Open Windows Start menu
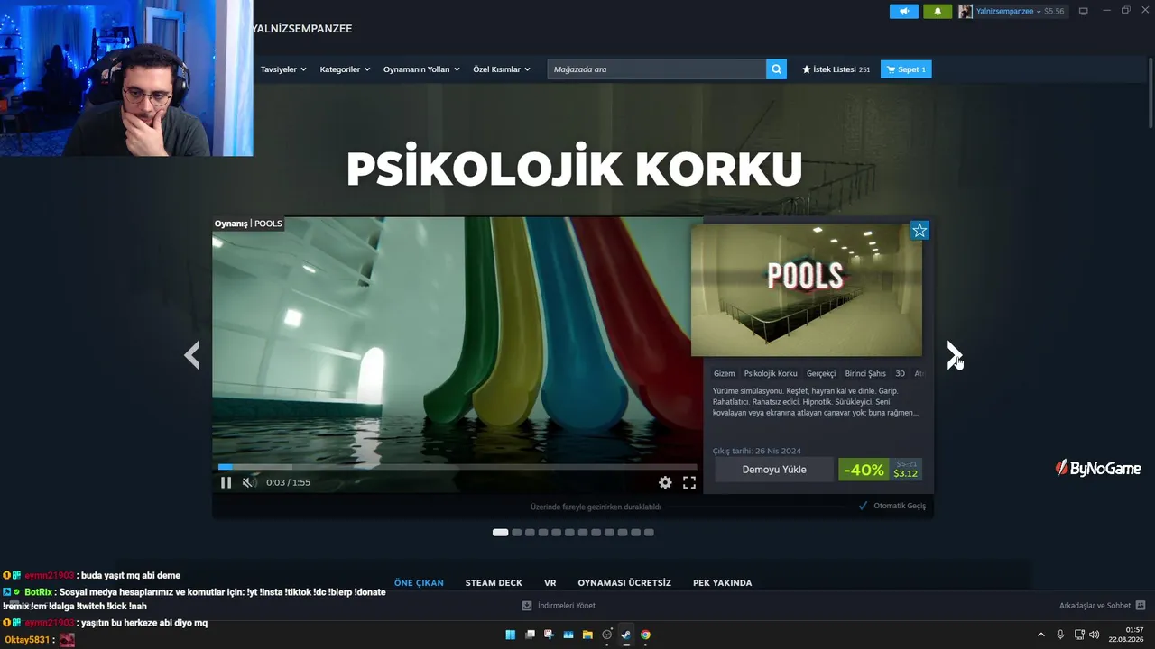The width and height of the screenshot is (1155, 649). [511, 635]
